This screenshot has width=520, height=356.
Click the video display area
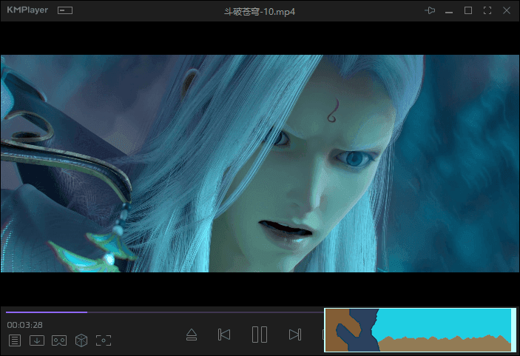260,164
